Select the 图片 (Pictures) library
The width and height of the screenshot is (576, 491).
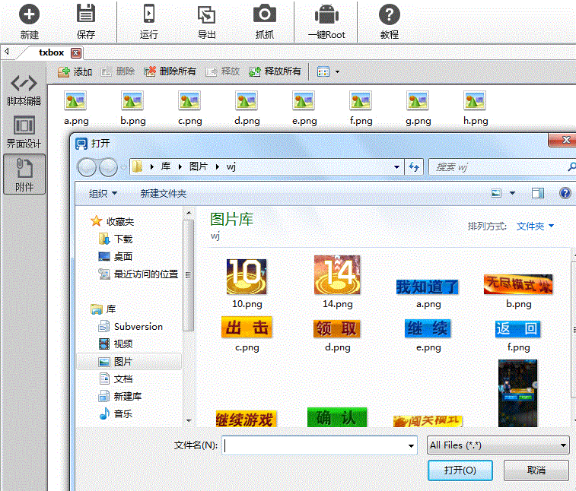pyautogui.click(x=129, y=362)
